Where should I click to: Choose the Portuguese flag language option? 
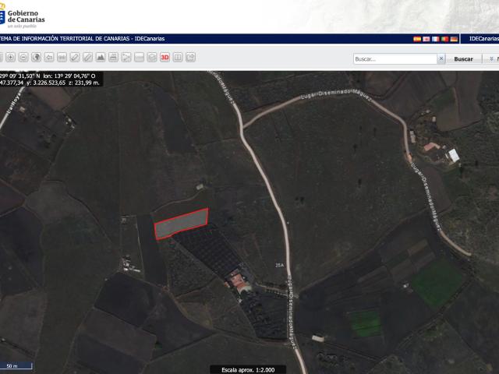(x=444, y=38)
